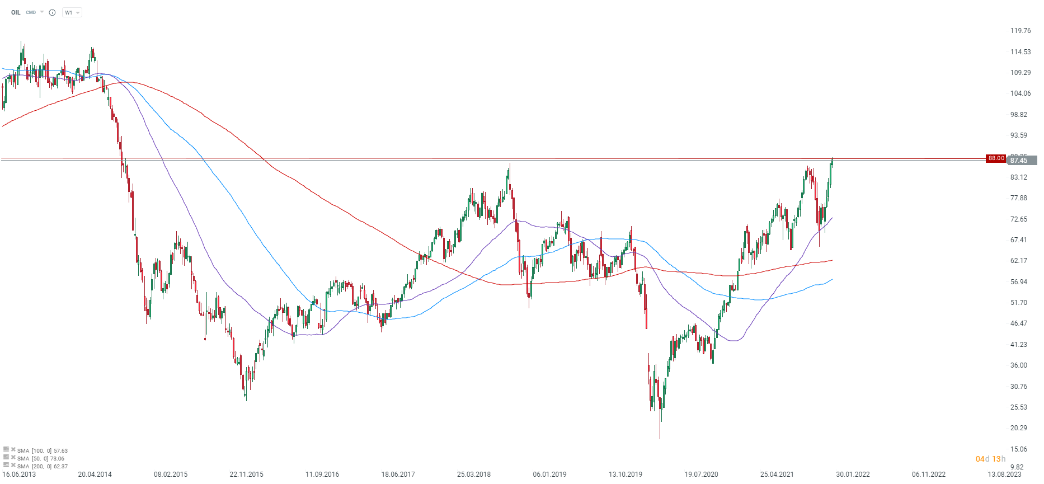This screenshot has height=484, width=1044.
Task: Remove the SMA 50 indicator
Action: coord(13,457)
